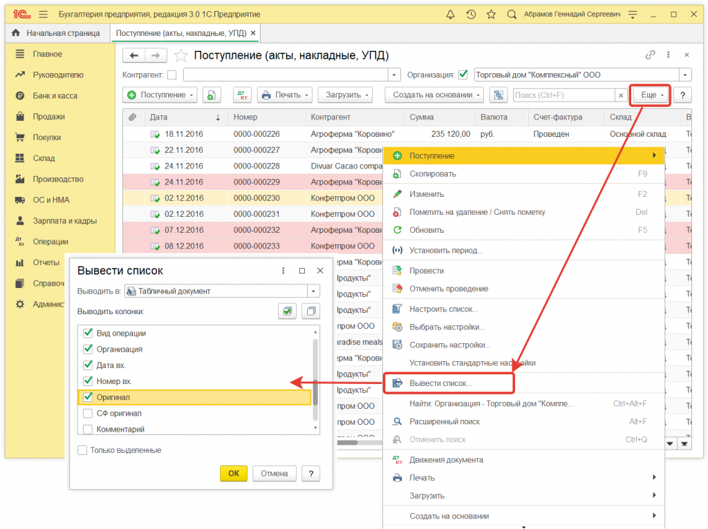
Task: Open the history clock icon
Action: [471, 14]
